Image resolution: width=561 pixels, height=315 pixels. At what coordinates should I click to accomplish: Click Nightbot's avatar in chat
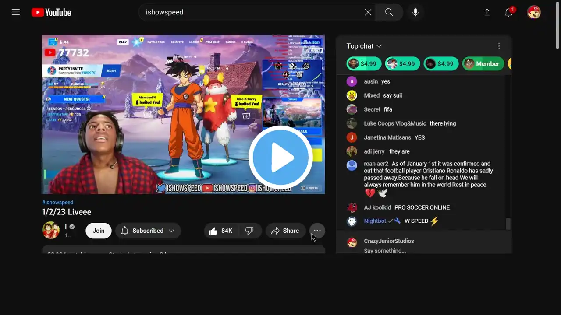tap(352, 221)
